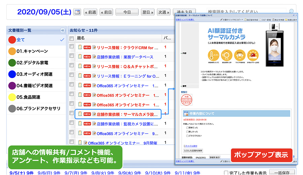303x175 pixels.
Task: Tick 簡単だった answer checkbox
Action: (187, 128)
